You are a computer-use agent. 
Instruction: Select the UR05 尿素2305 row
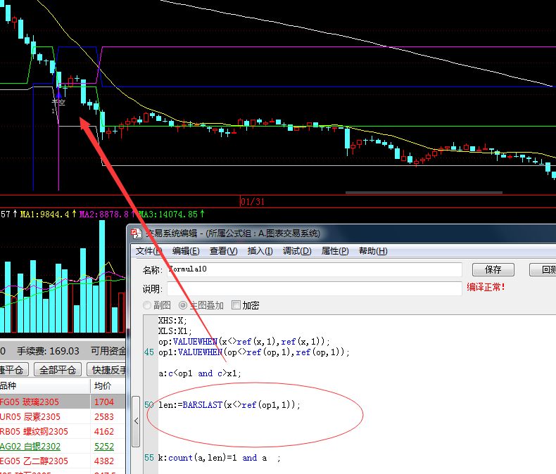pyautogui.click(x=63, y=416)
